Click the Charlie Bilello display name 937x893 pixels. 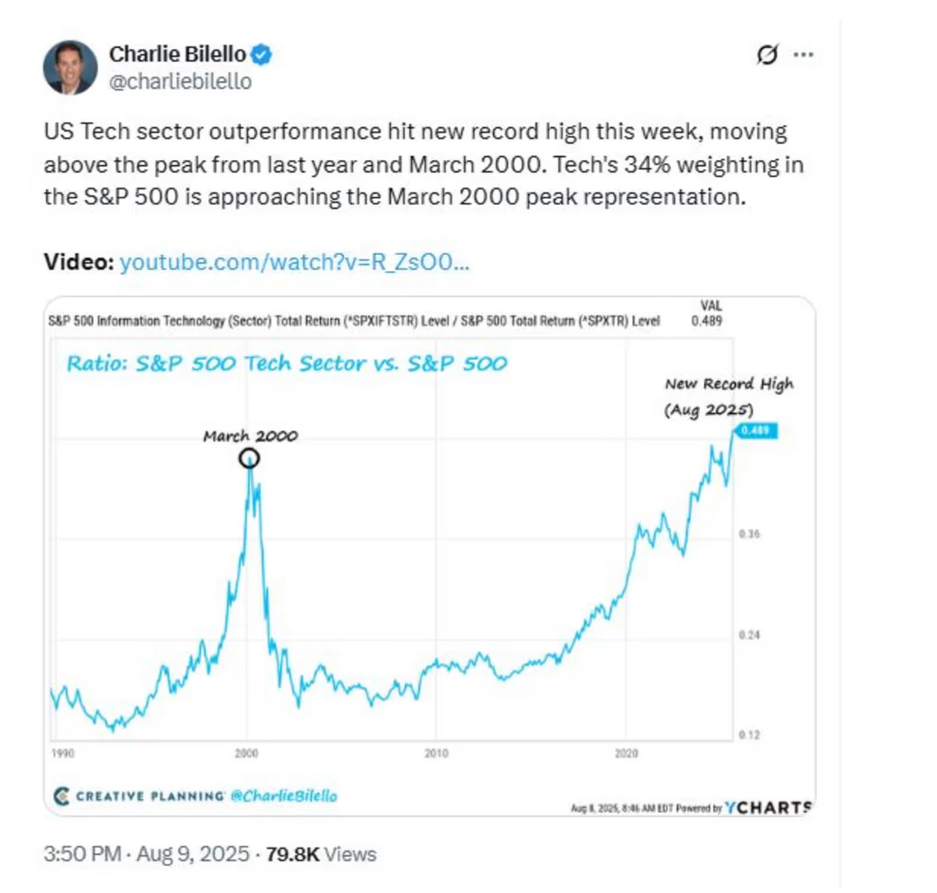click(x=177, y=54)
